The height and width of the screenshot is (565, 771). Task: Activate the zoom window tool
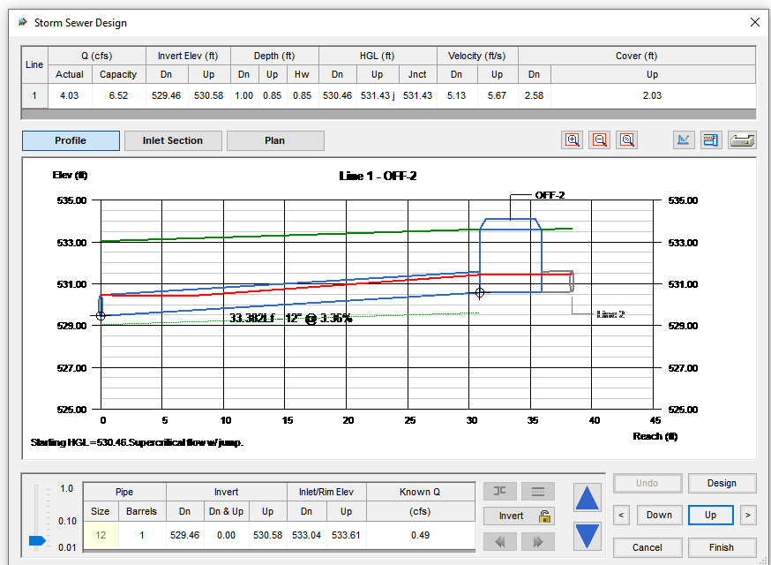(x=626, y=139)
